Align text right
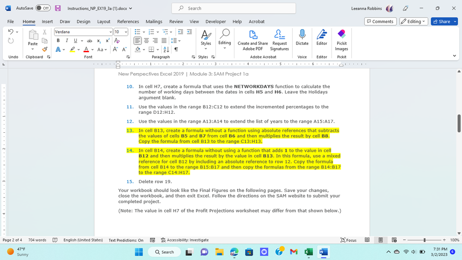 [x=155, y=41]
